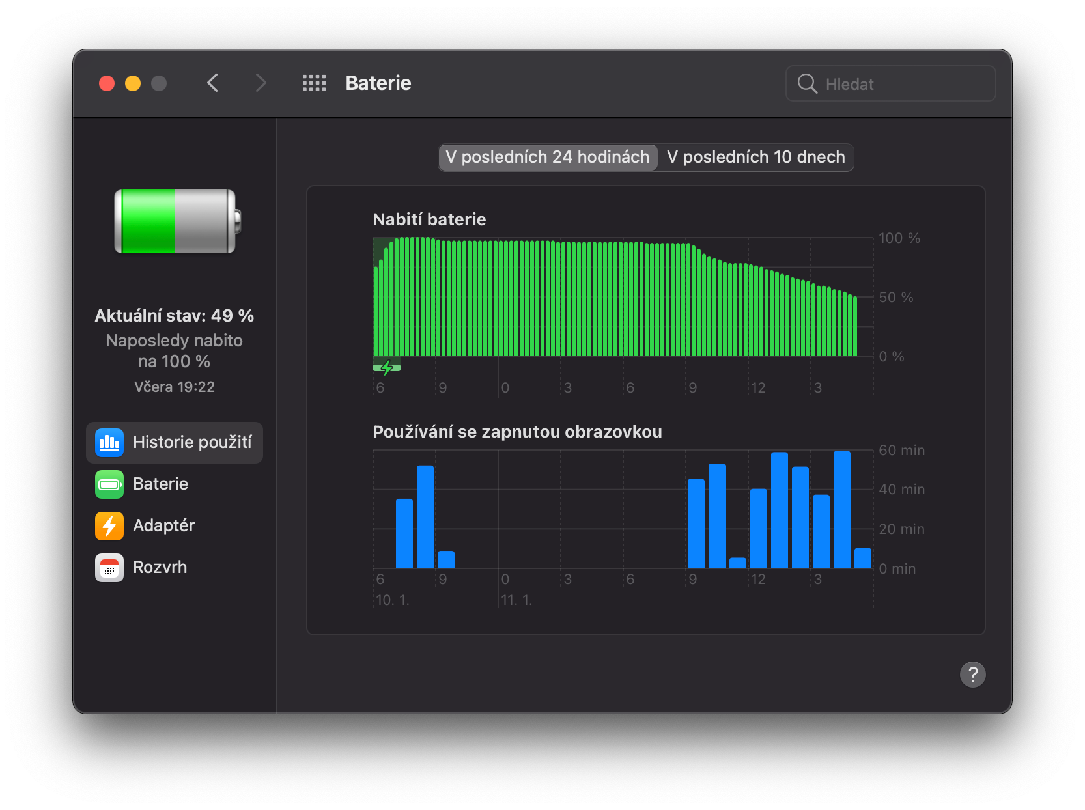Click the 50 % axis label

(895, 298)
